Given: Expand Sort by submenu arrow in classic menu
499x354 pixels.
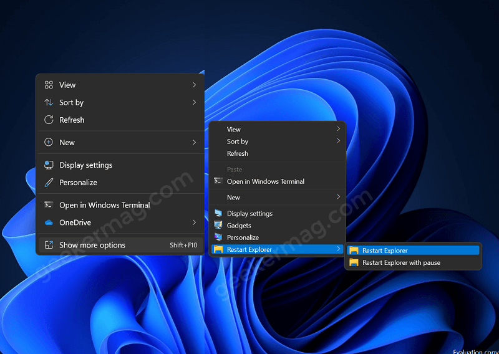Looking at the screenshot, I should coord(339,141).
